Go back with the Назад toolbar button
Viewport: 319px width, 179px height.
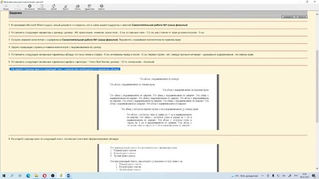pos(6,7)
